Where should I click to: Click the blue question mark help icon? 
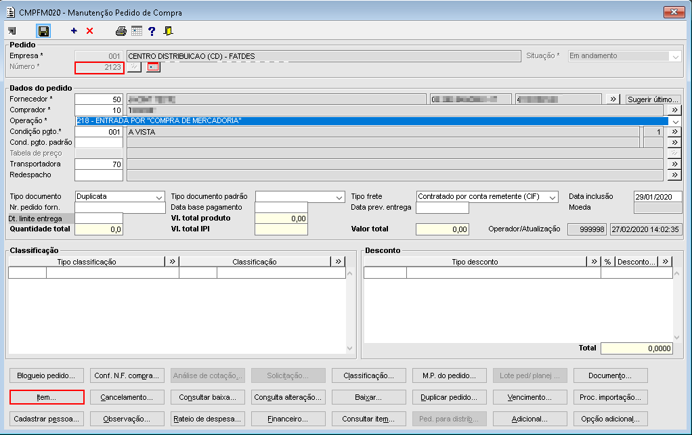pos(152,31)
